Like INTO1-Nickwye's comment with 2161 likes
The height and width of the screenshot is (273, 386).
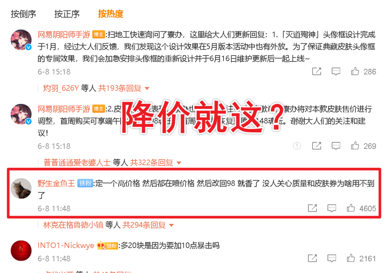[x=351, y=258]
